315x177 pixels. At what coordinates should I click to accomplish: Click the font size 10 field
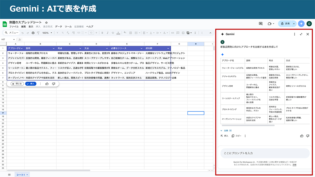91,33
